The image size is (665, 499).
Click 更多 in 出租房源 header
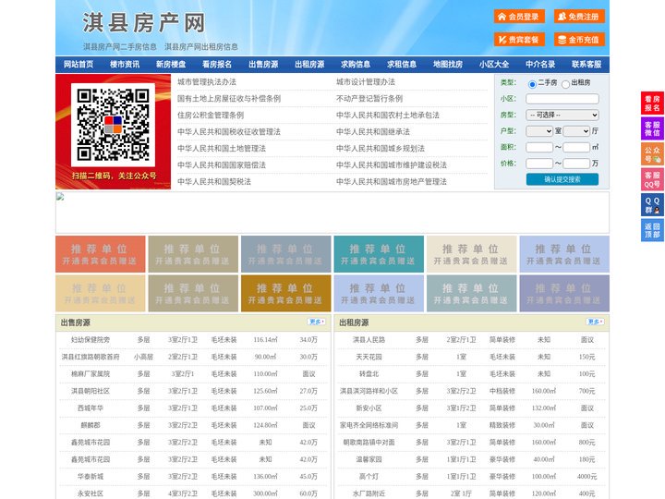tap(595, 323)
